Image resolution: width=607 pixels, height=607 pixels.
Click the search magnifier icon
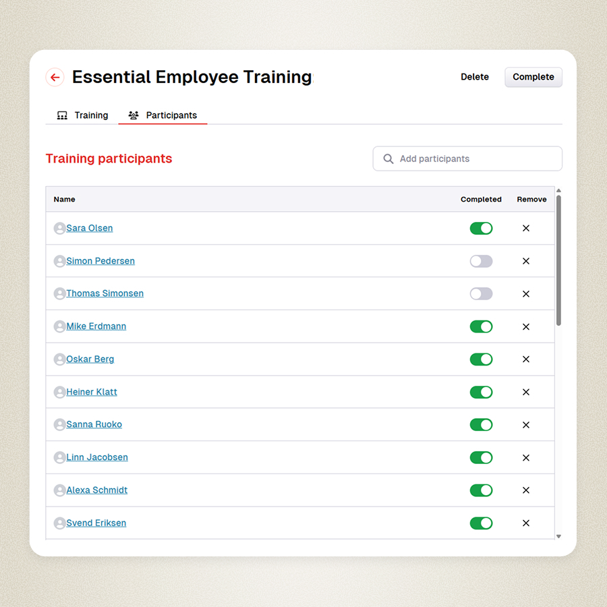coord(388,159)
